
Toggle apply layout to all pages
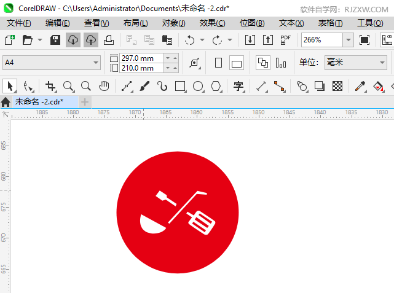[263, 63]
